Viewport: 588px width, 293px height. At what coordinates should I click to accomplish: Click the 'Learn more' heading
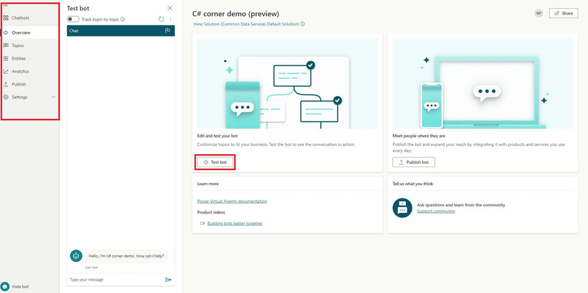(208, 184)
